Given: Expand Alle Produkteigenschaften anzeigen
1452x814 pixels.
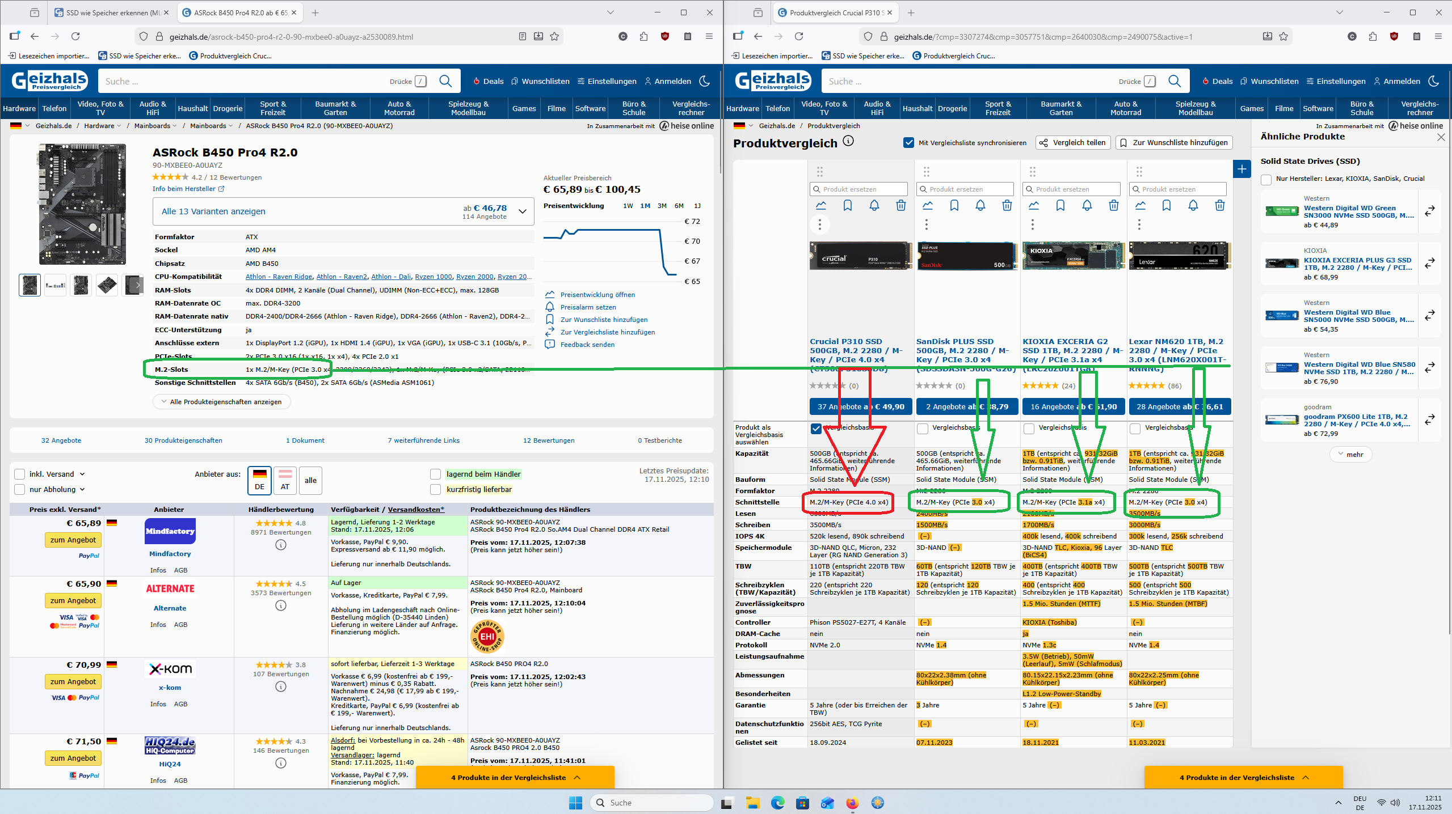Looking at the screenshot, I should tap(221, 402).
